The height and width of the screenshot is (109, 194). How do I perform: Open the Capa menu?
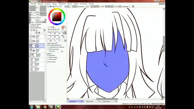pos(54,4)
